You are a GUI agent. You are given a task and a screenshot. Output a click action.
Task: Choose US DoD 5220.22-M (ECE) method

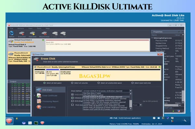(106, 98)
